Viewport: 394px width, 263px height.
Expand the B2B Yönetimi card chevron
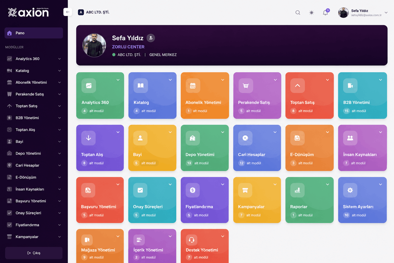(x=381, y=80)
